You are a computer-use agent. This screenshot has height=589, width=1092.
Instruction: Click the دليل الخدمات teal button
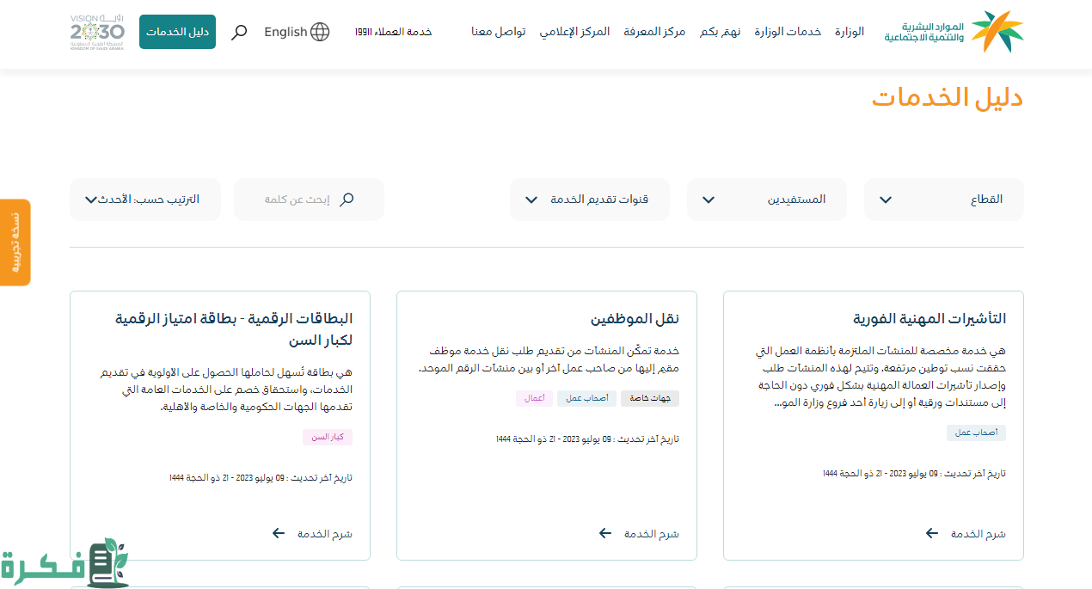point(177,32)
